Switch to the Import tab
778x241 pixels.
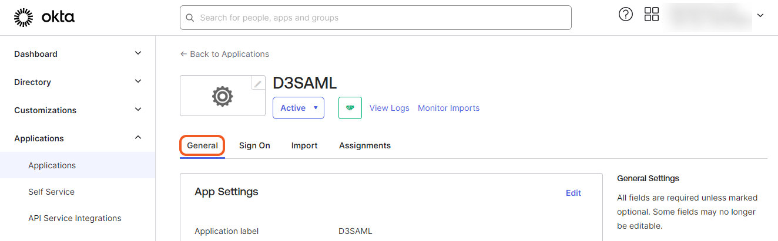304,145
